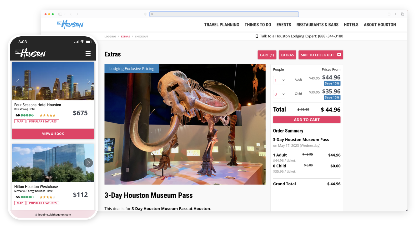Tap the Visit Houston logo in the phone header

pyautogui.click(x=30, y=54)
